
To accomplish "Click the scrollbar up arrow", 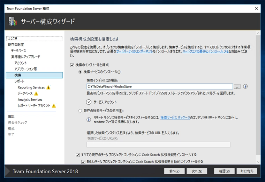I will [x=258, y=33].
